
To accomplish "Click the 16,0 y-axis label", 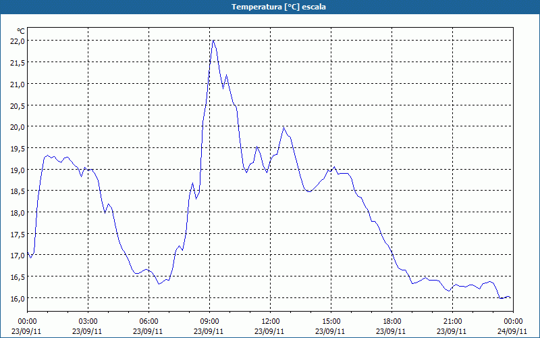I will click(18, 299).
